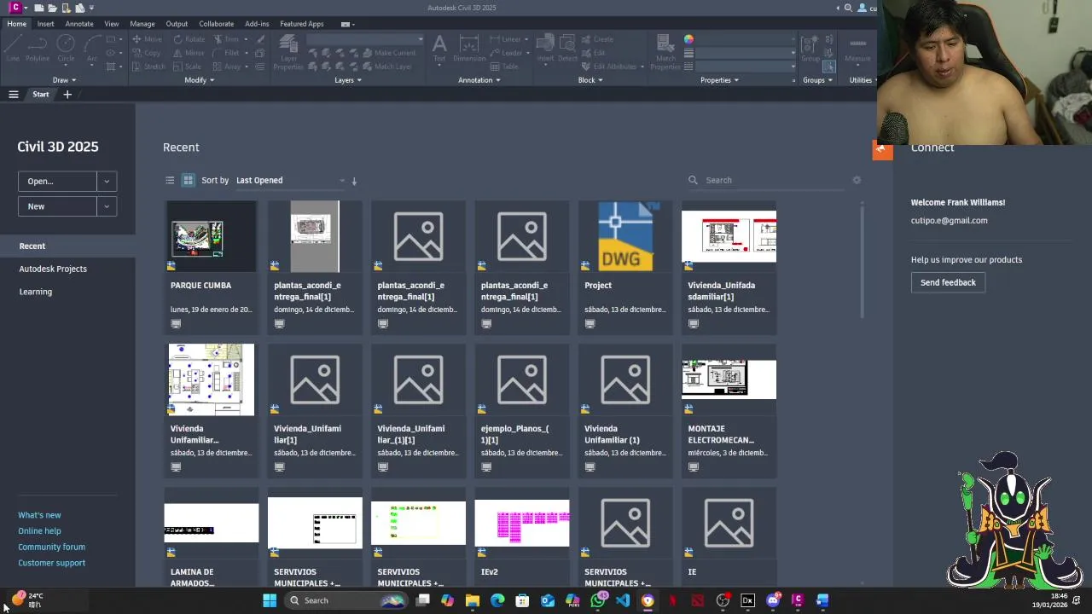Click the Match Properties tool
Screen dimensions: 1092x614
click(665, 51)
